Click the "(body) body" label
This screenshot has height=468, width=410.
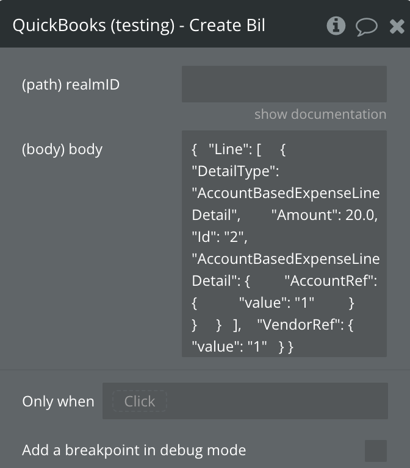62,149
